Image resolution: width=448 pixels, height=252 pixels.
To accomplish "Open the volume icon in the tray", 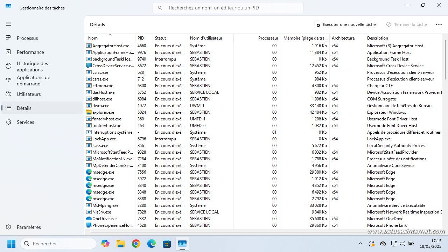I will [402, 244].
